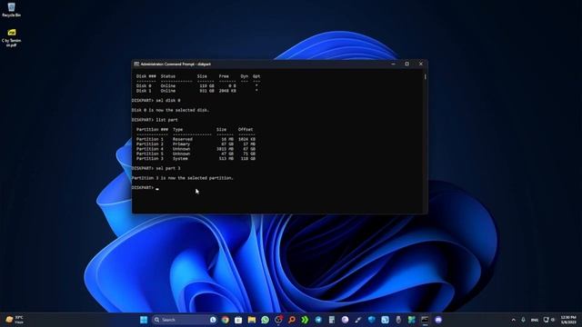The width and height of the screenshot is (582, 327).
Task: Click the Command Prompt title bar icon
Action: [x=136, y=64]
